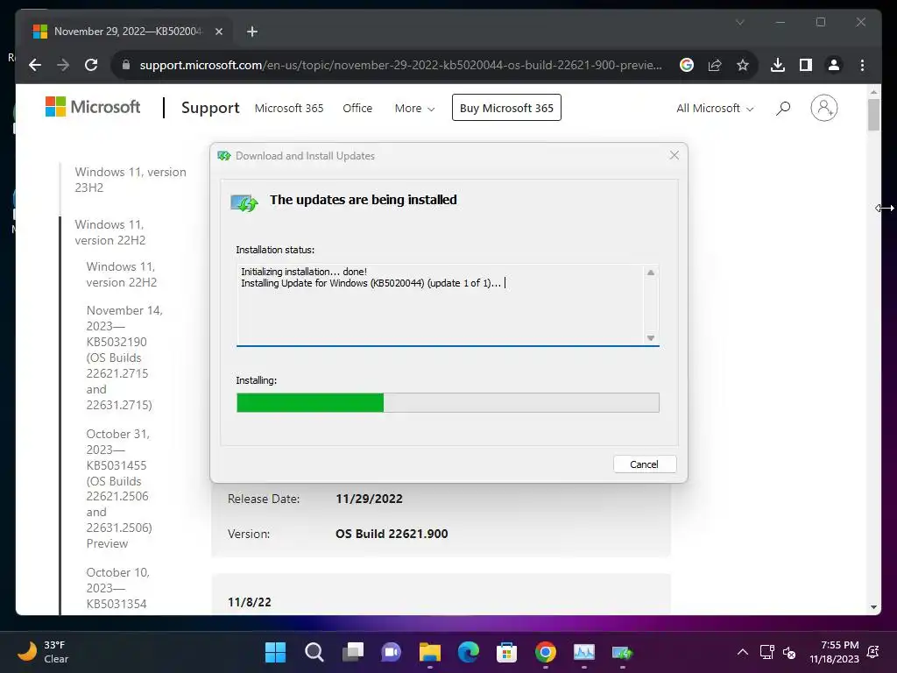This screenshot has height=673, width=897.
Task: Switch to Chrome in the taskbar
Action: coord(546,652)
